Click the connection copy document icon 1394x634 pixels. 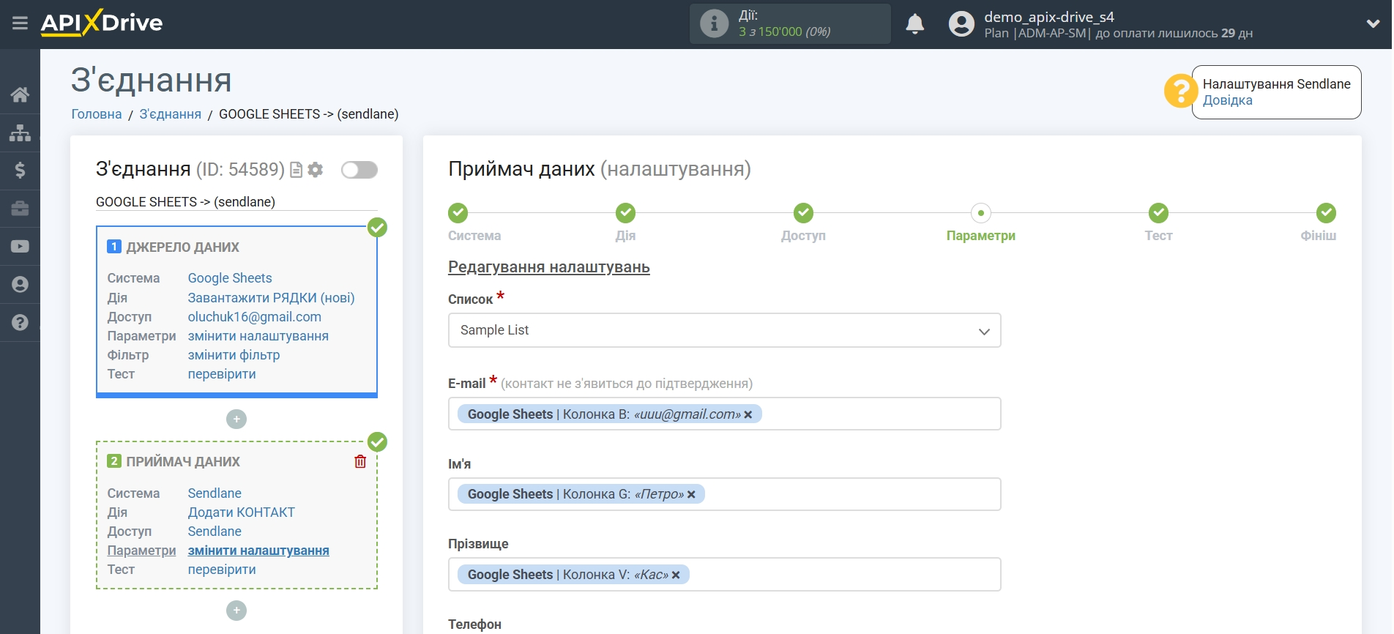tap(297, 170)
